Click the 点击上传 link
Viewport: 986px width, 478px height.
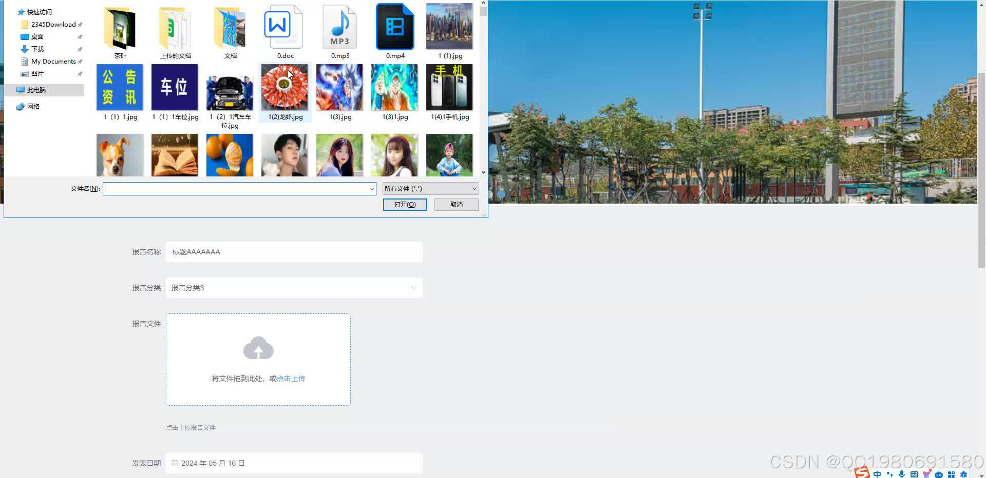(x=291, y=379)
